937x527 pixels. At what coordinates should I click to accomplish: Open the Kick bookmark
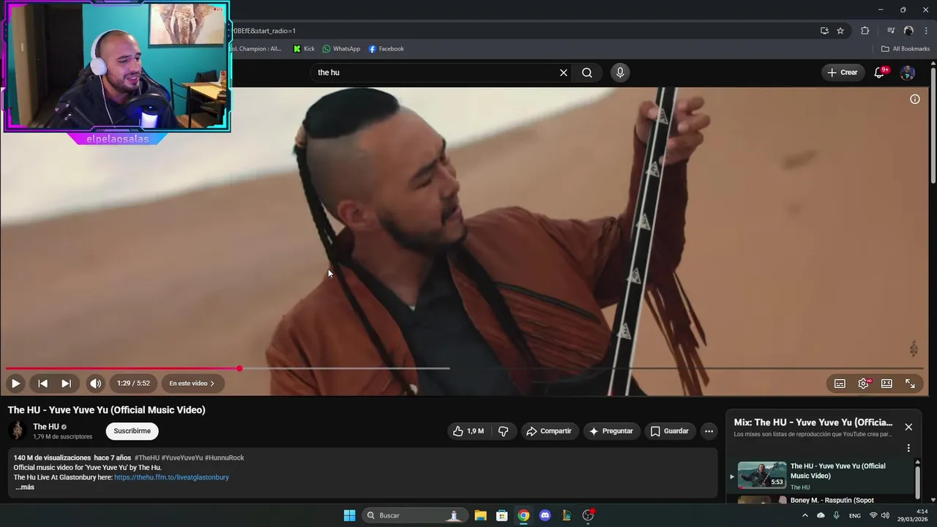point(304,49)
